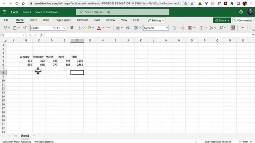Click the text alignment icon
Screen dimensions: 255x143
pyautogui.click(x=118, y=28)
